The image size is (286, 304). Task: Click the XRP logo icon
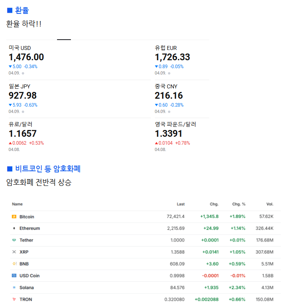pos(14,252)
